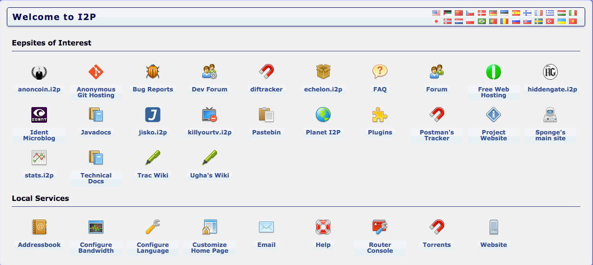Image resolution: width=593 pixels, height=265 pixels.
Task: Open the Router Console link
Action: 380,248
